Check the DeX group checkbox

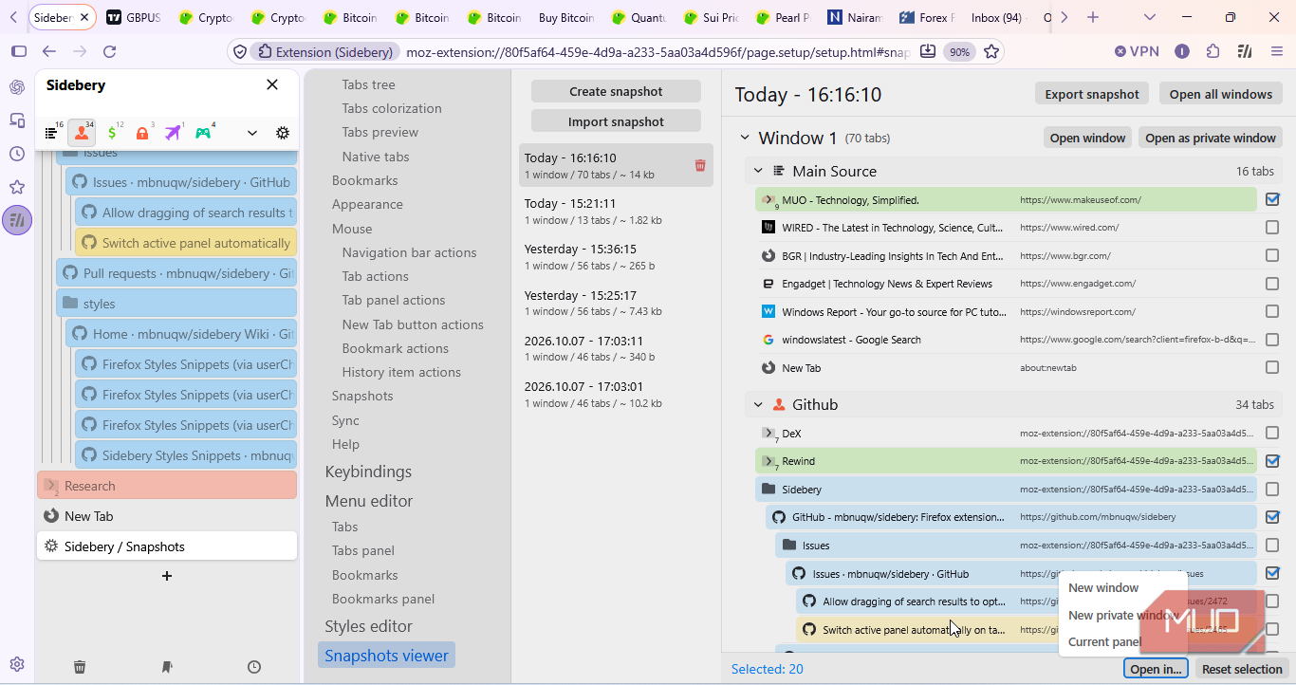(x=1272, y=433)
